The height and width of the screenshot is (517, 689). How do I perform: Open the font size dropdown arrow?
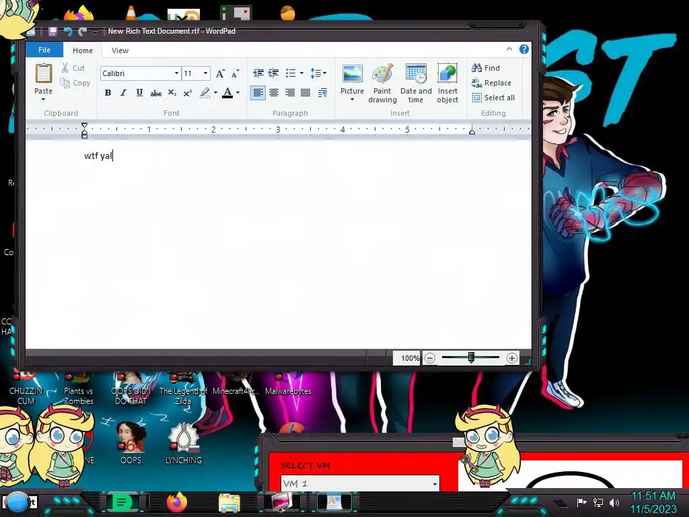tap(205, 73)
